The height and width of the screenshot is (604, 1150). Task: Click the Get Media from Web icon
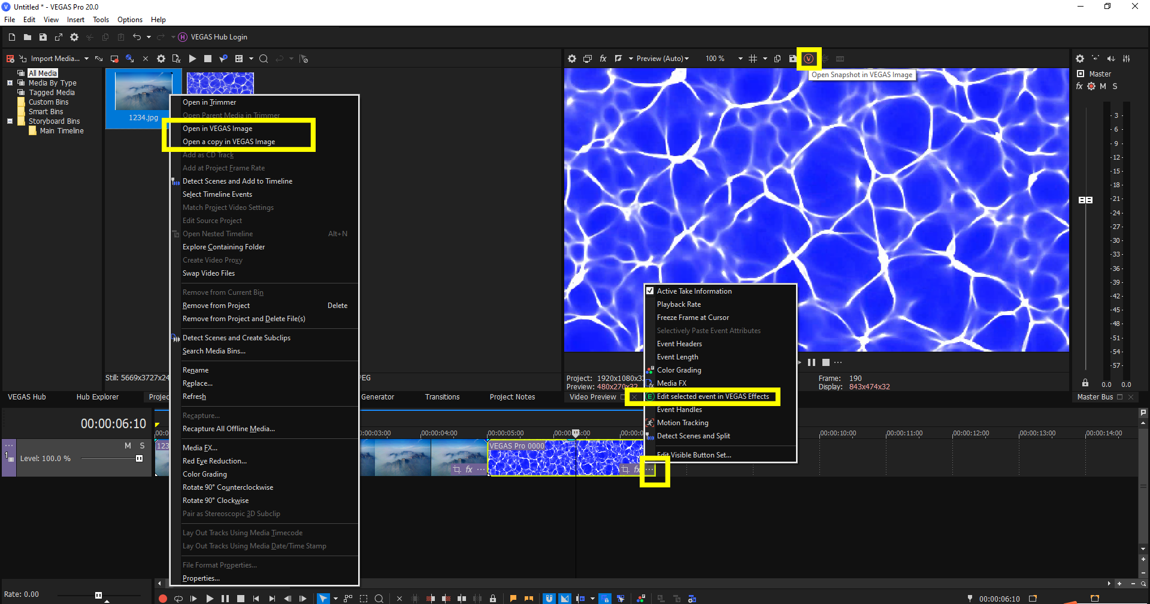point(129,59)
